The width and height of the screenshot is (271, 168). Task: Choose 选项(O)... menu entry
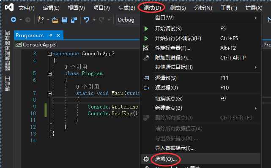coord(201,159)
